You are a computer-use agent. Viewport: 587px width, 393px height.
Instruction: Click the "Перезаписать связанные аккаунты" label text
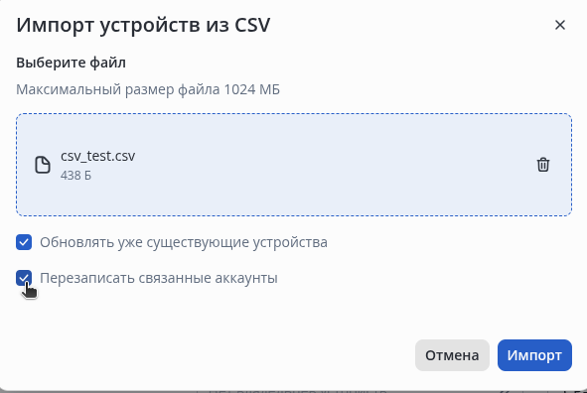click(159, 278)
